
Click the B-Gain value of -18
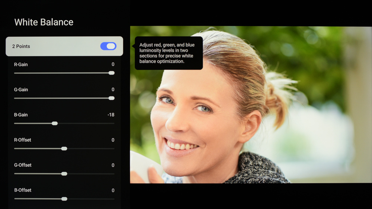click(x=111, y=115)
